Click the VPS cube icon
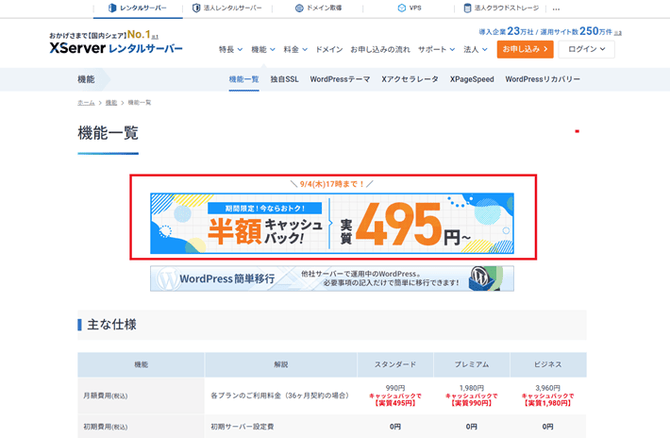Screen dimensions: 670x438 (402, 8)
